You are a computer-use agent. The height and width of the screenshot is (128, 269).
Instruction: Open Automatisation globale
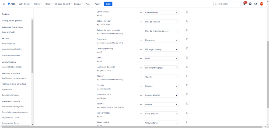[x=12, y=67]
